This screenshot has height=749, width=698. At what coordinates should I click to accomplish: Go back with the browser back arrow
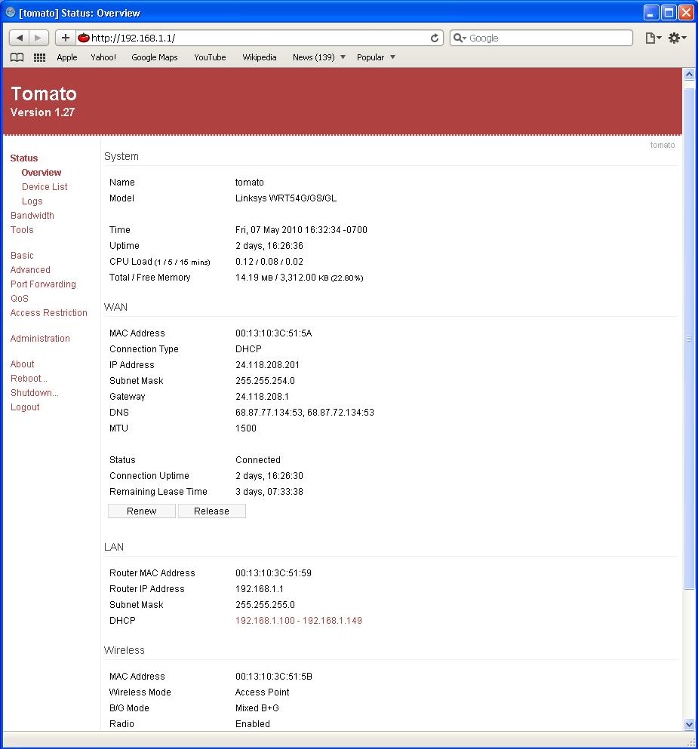tap(19, 38)
